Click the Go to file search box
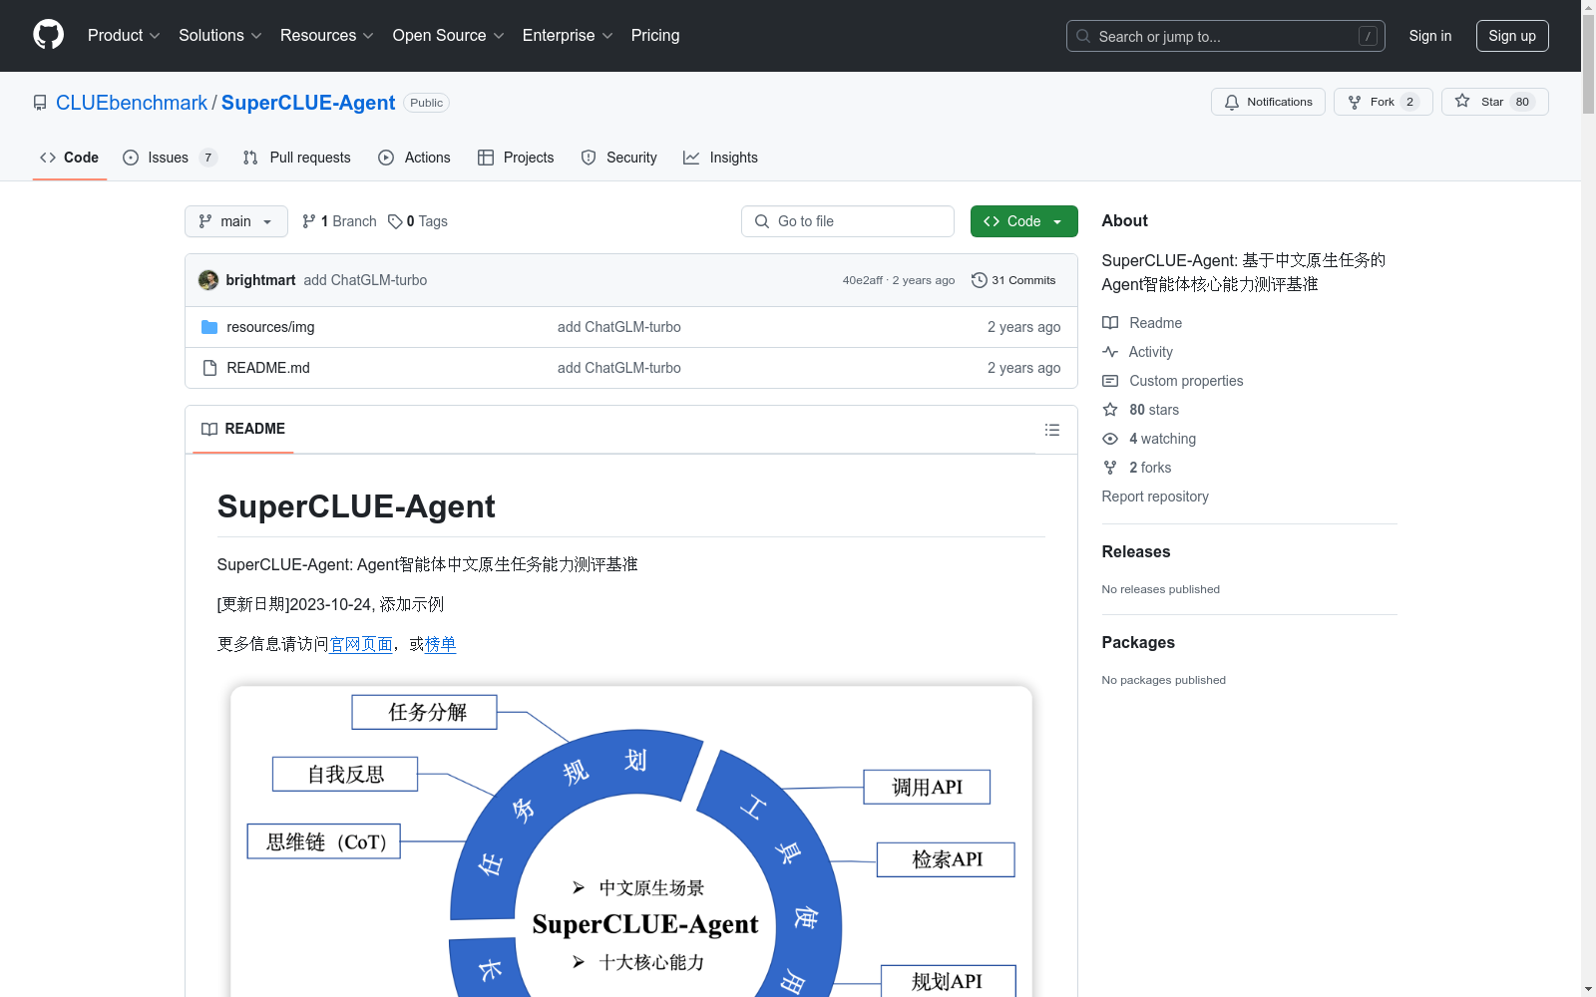Screen dimensions: 1596x997 point(848,221)
